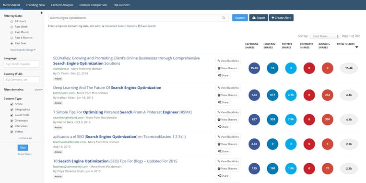Uncheck the Interviews content type
The width and height of the screenshot is (366, 183).
[x=12, y=126]
